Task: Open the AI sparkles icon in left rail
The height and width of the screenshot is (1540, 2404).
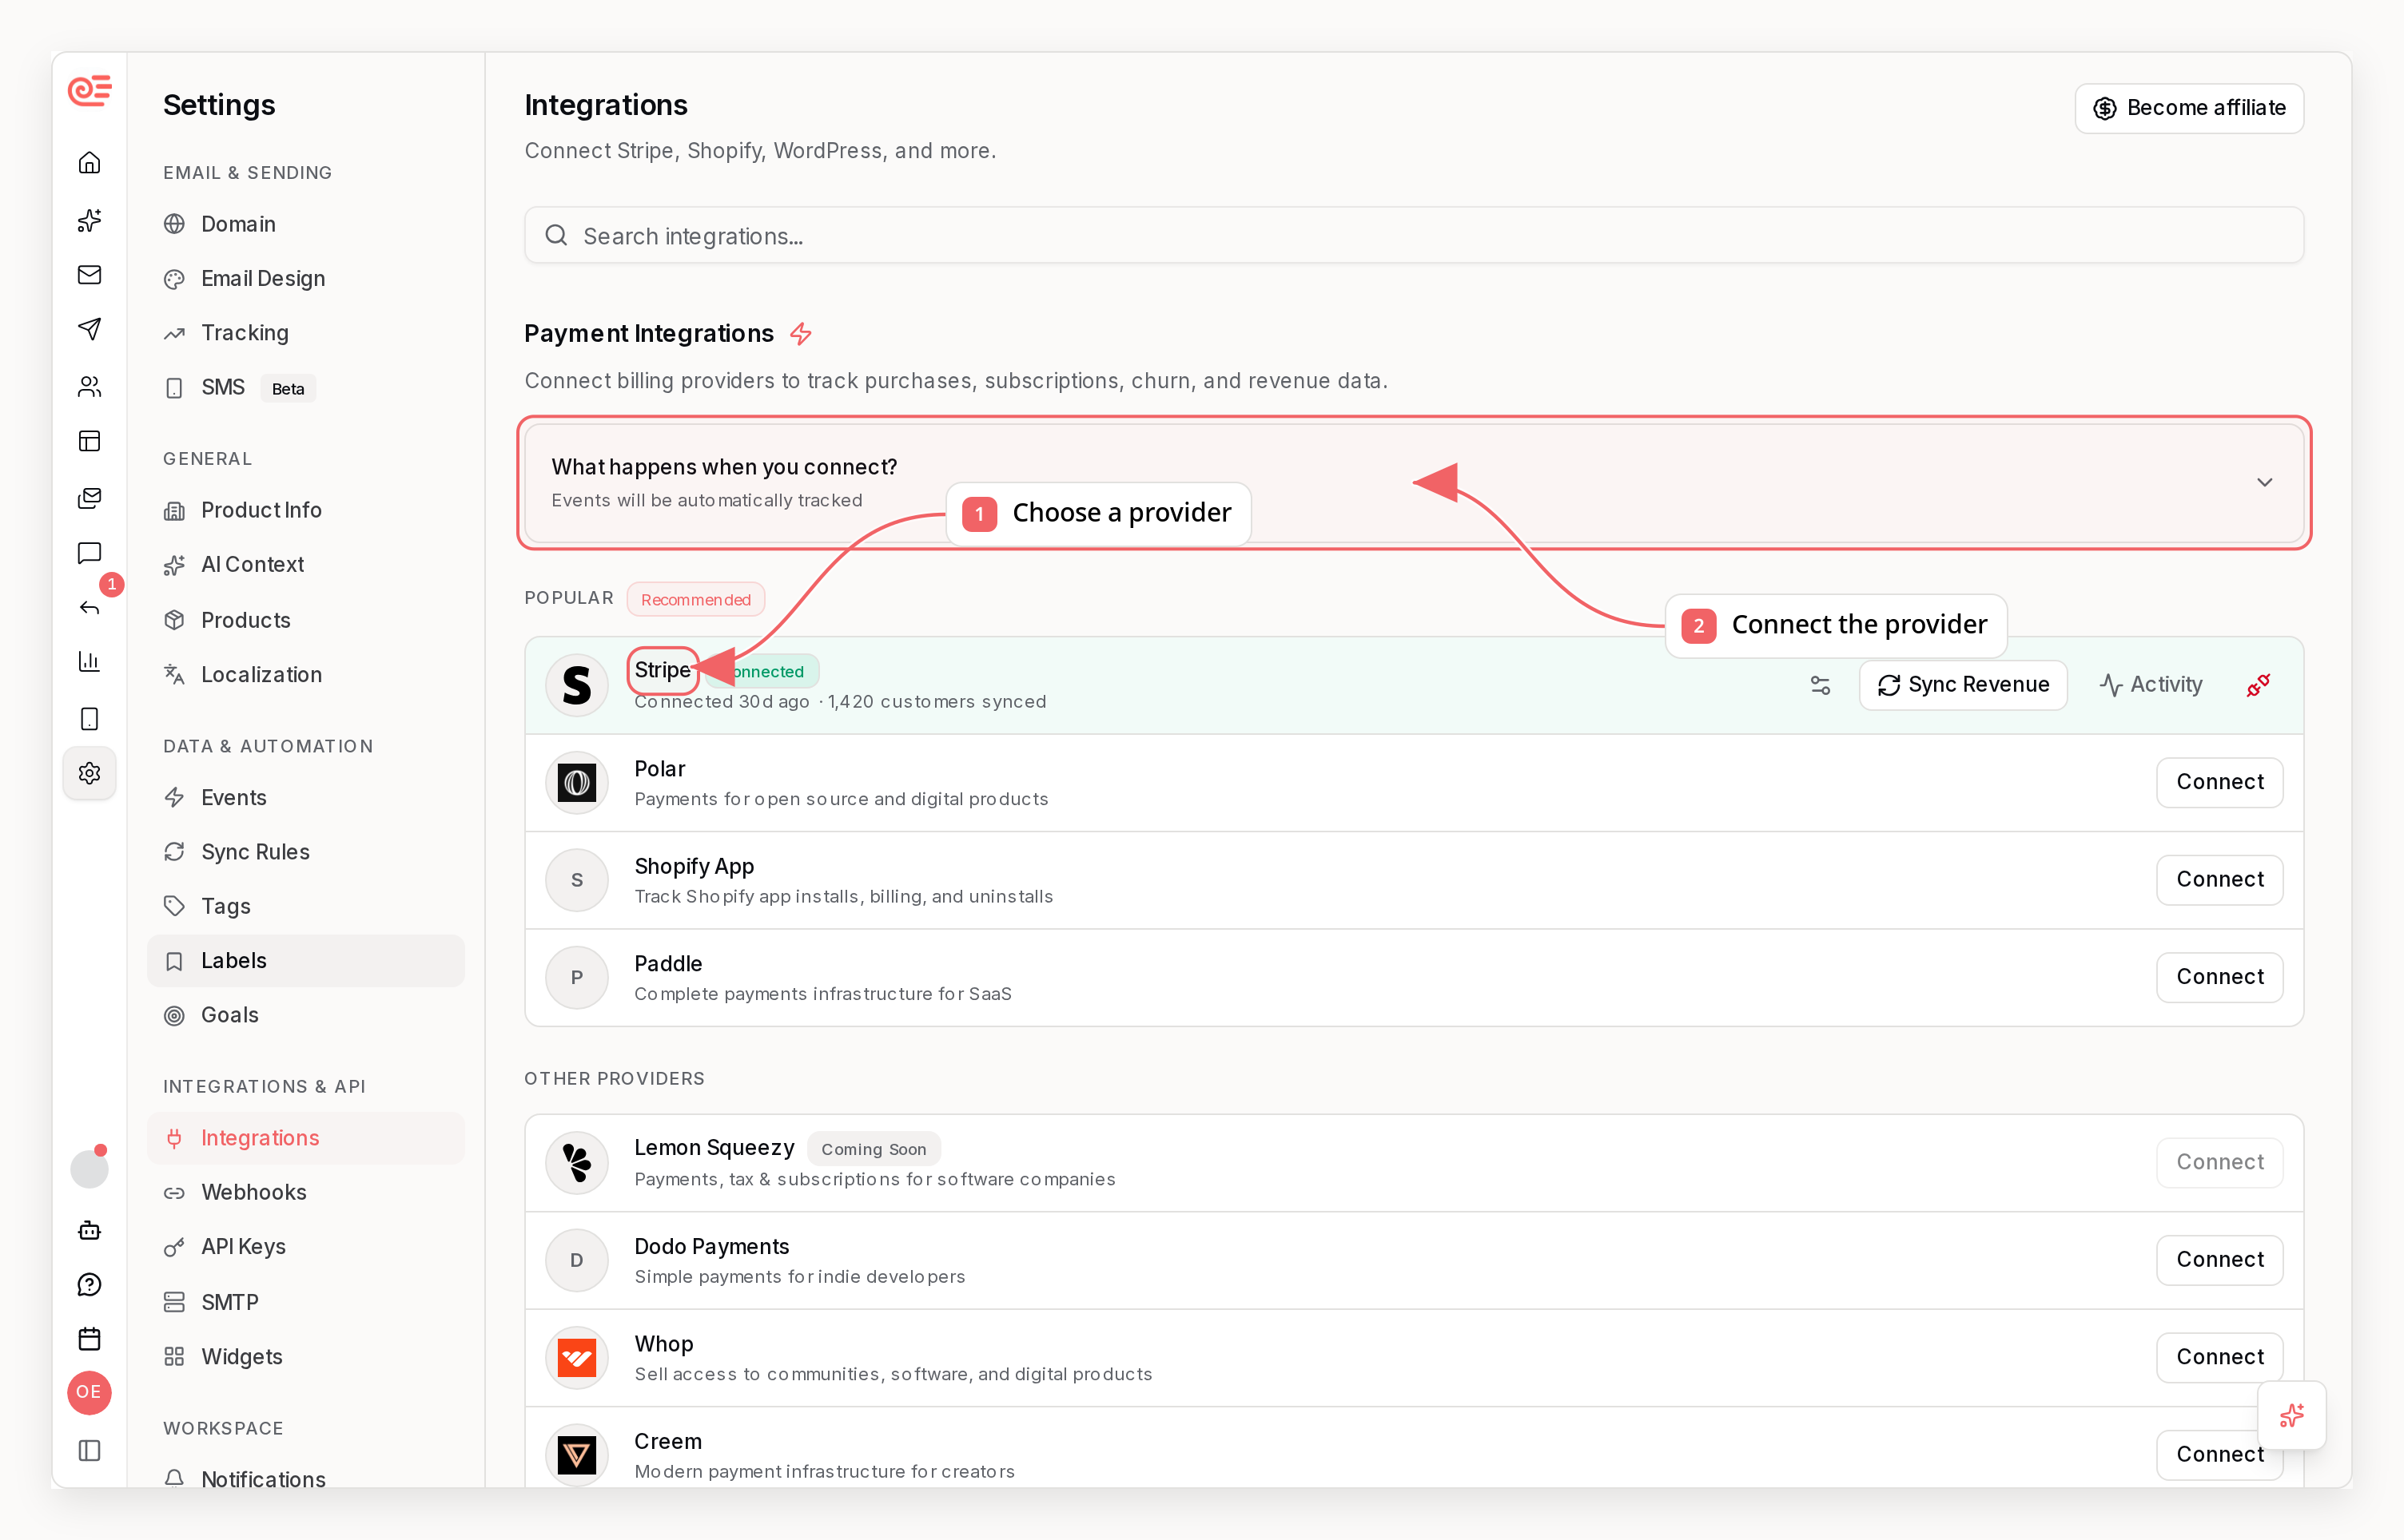Action: point(89,220)
